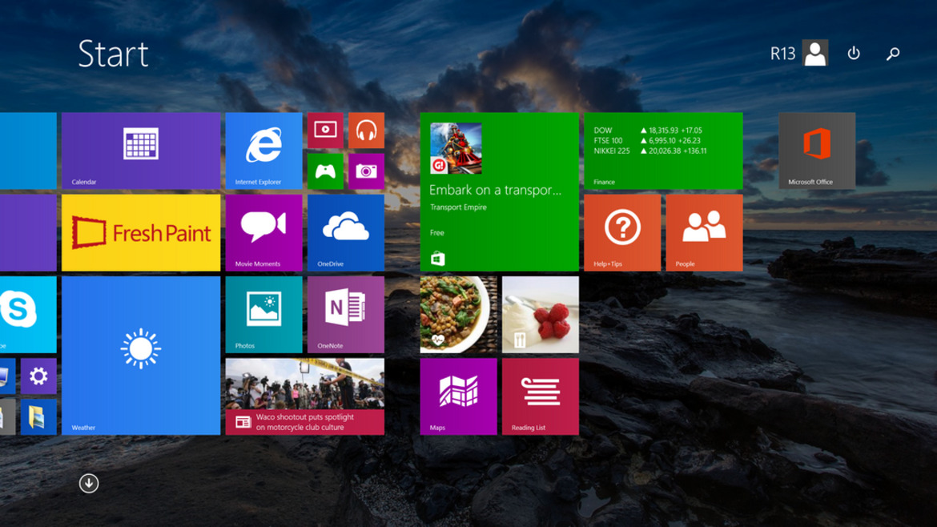Open Food & Drink raspberry tile
The width and height of the screenshot is (937, 527).
tap(541, 314)
